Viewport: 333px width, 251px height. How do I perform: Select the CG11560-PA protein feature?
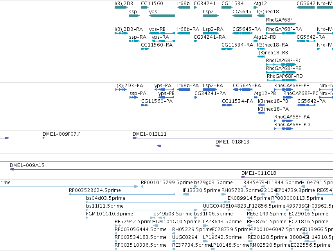[x=145, y=105]
